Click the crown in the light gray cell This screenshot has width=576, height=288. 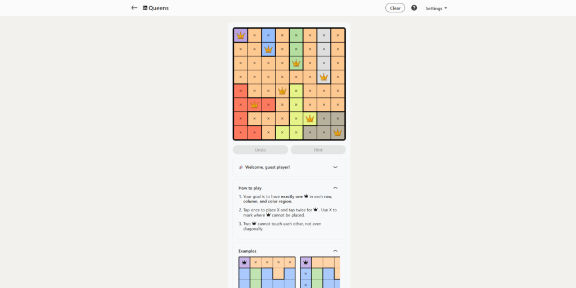pos(323,77)
